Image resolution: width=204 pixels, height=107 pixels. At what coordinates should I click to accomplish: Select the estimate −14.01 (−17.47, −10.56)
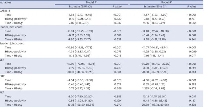coord(155,31)
